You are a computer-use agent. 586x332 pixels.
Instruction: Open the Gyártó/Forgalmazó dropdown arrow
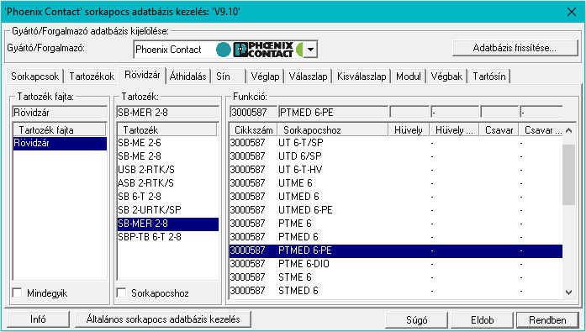click(310, 50)
